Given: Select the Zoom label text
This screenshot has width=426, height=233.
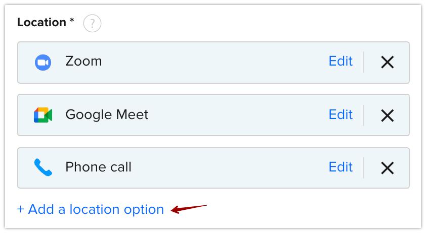Looking at the screenshot, I should coord(83,61).
